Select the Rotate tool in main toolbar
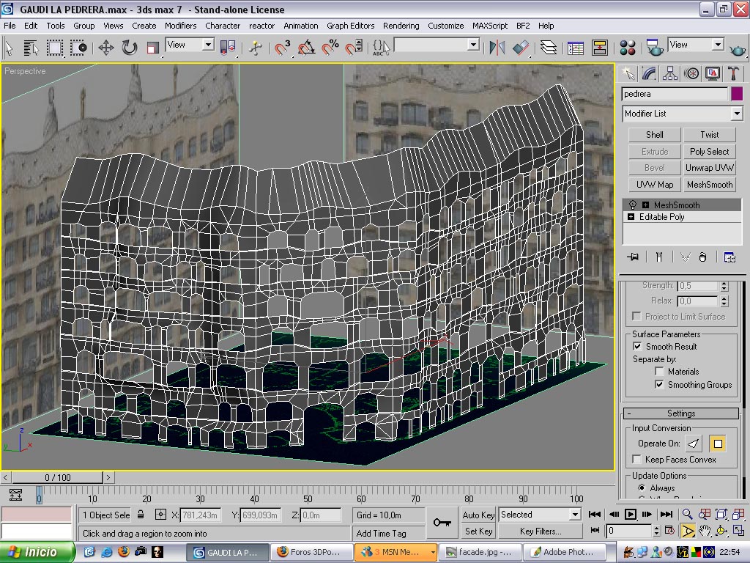750x563 pixels. 130,48
